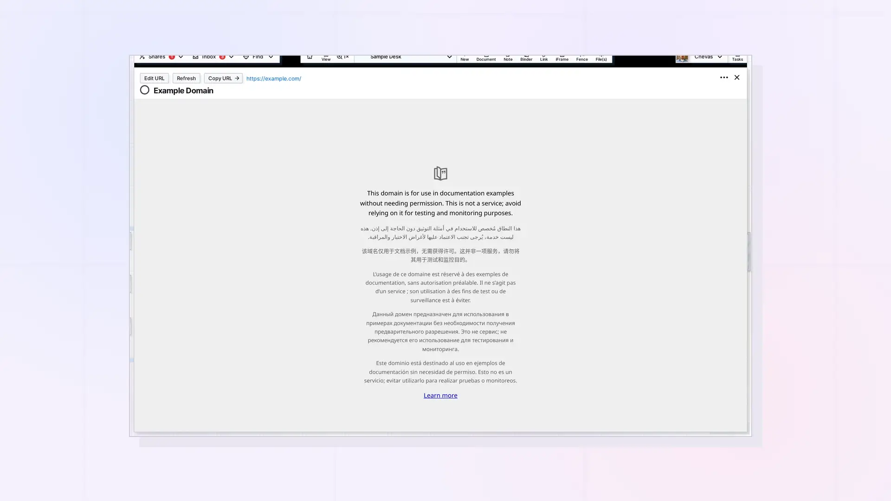
Task: Open the Tasks panel
Action: pyautogui.click(x=737, y=58)
